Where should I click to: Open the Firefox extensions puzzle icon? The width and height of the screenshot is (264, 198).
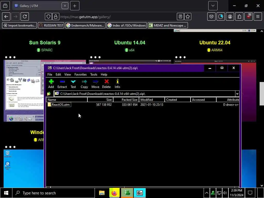click(239, 16)
